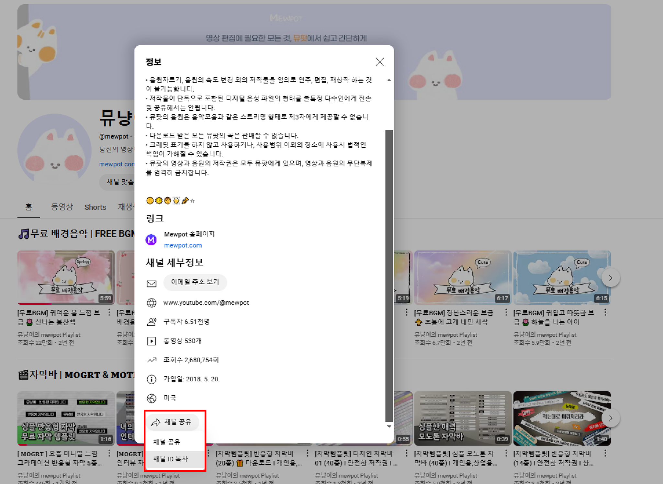Click the envelope email icon
Viewport: 663px width, 484px height.
152,284
